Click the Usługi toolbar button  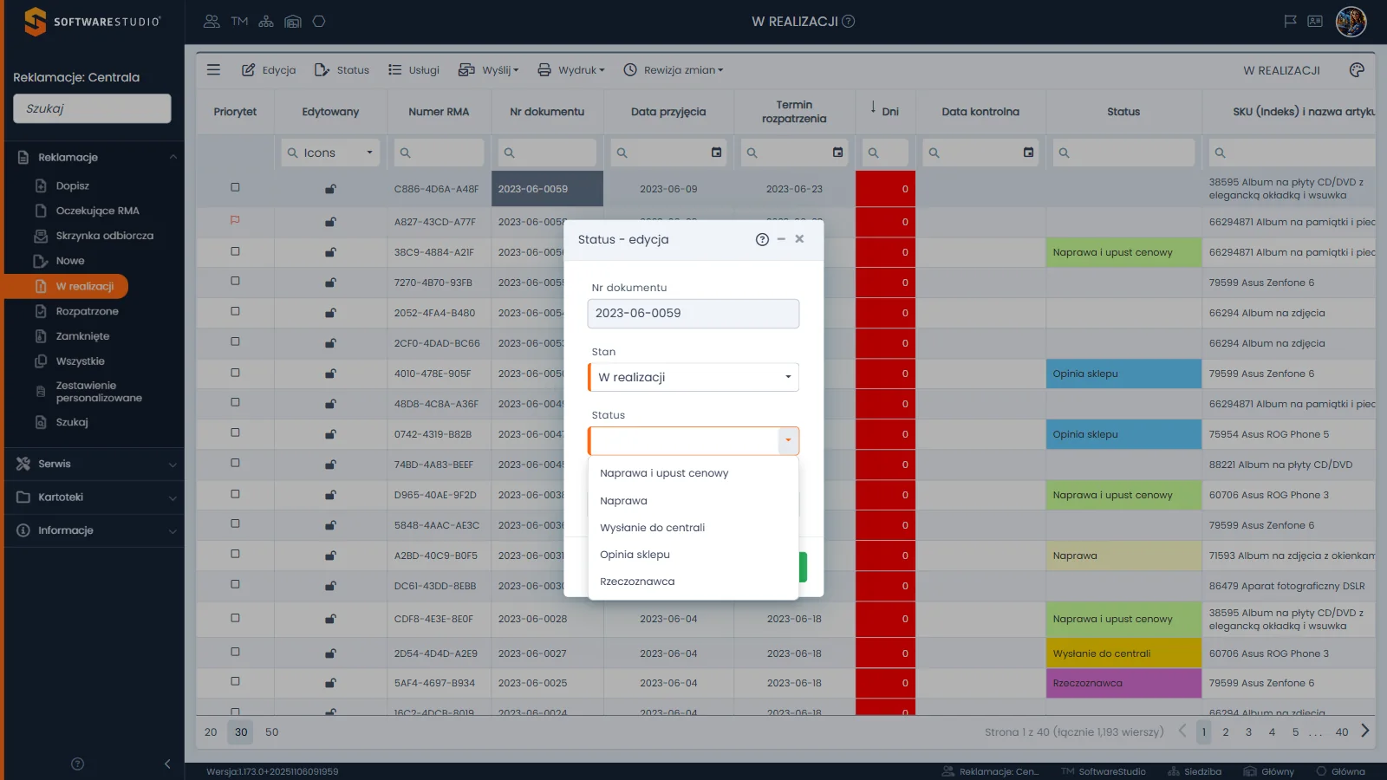[413, 70]
